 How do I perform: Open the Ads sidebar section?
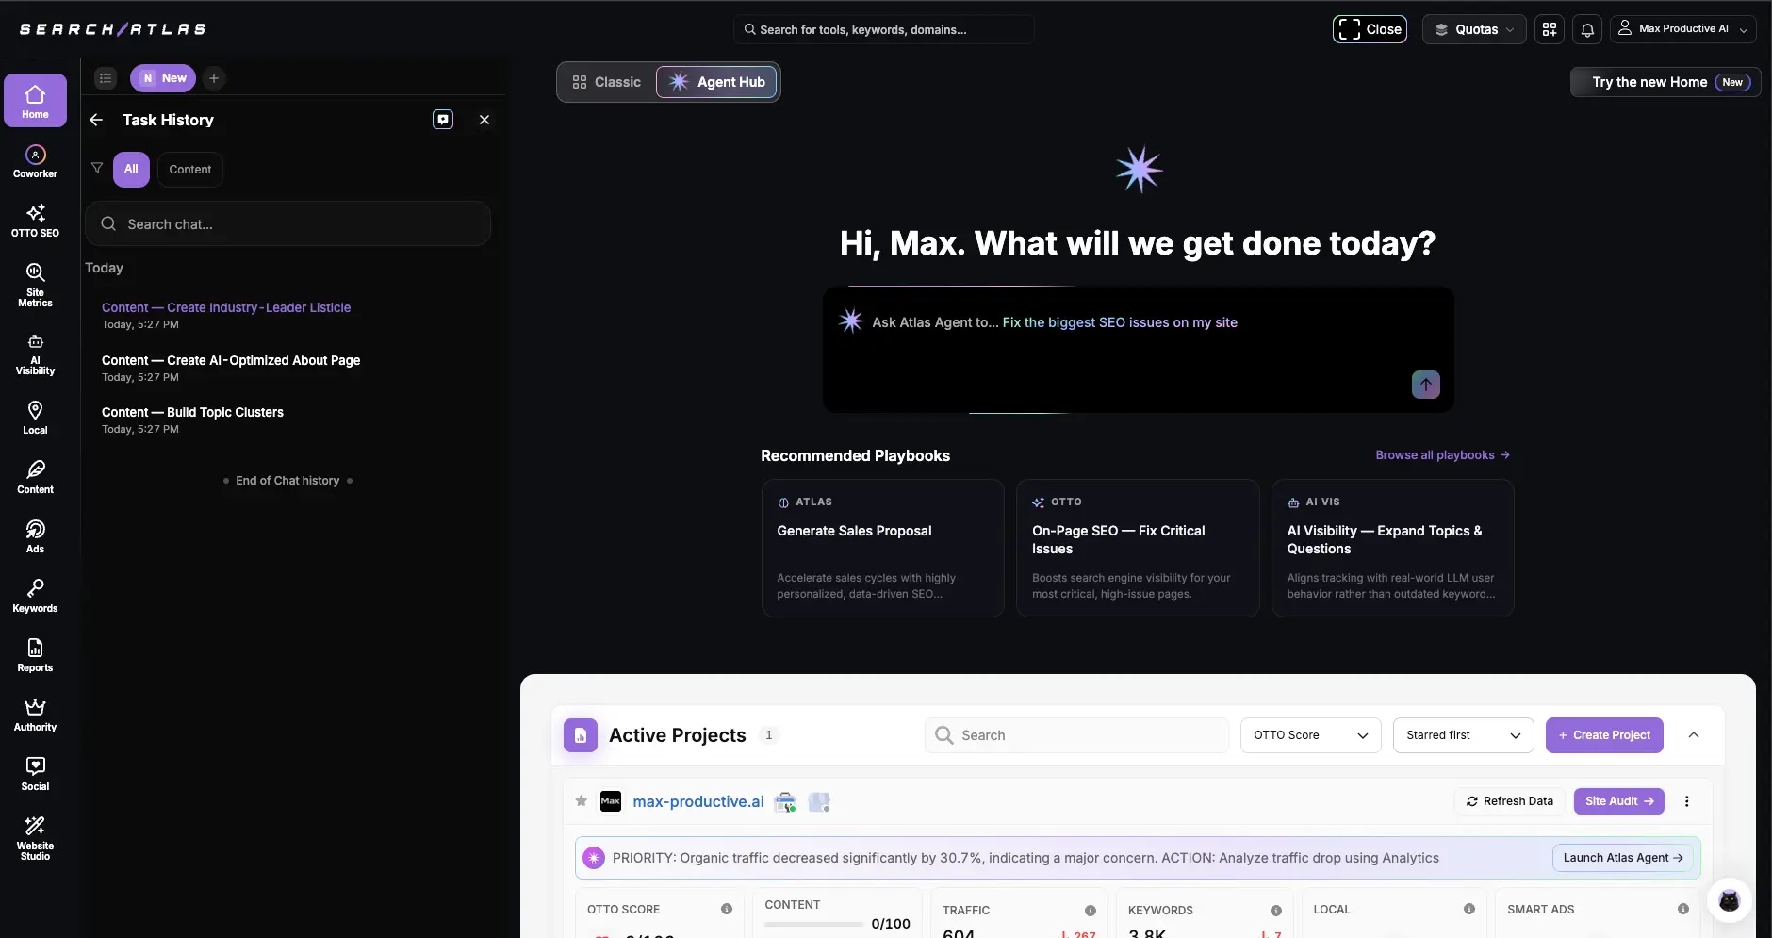point(35,536)
